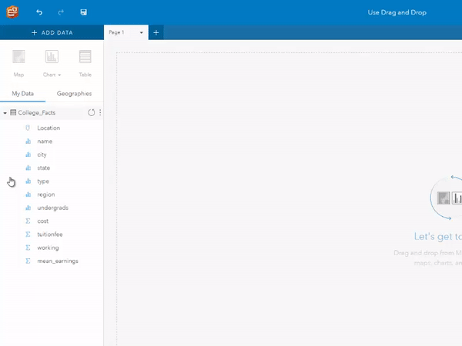
Task: Click the Map card icon
Action: click(18, 57)
